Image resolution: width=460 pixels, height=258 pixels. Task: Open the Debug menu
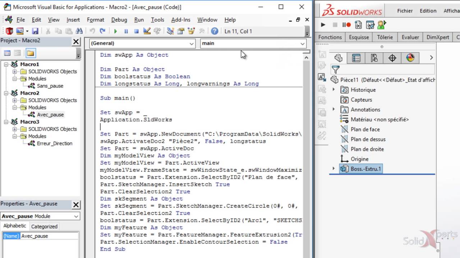119,20
